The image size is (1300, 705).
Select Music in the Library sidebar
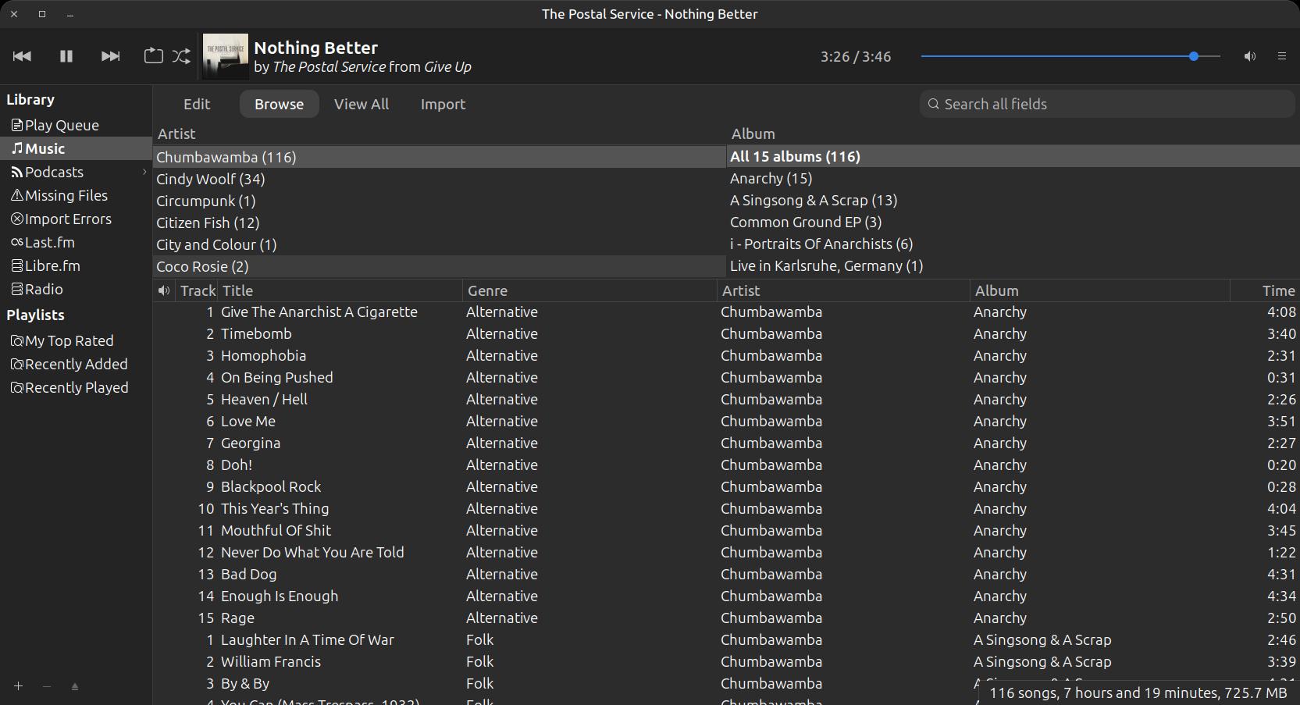point(45,148)
